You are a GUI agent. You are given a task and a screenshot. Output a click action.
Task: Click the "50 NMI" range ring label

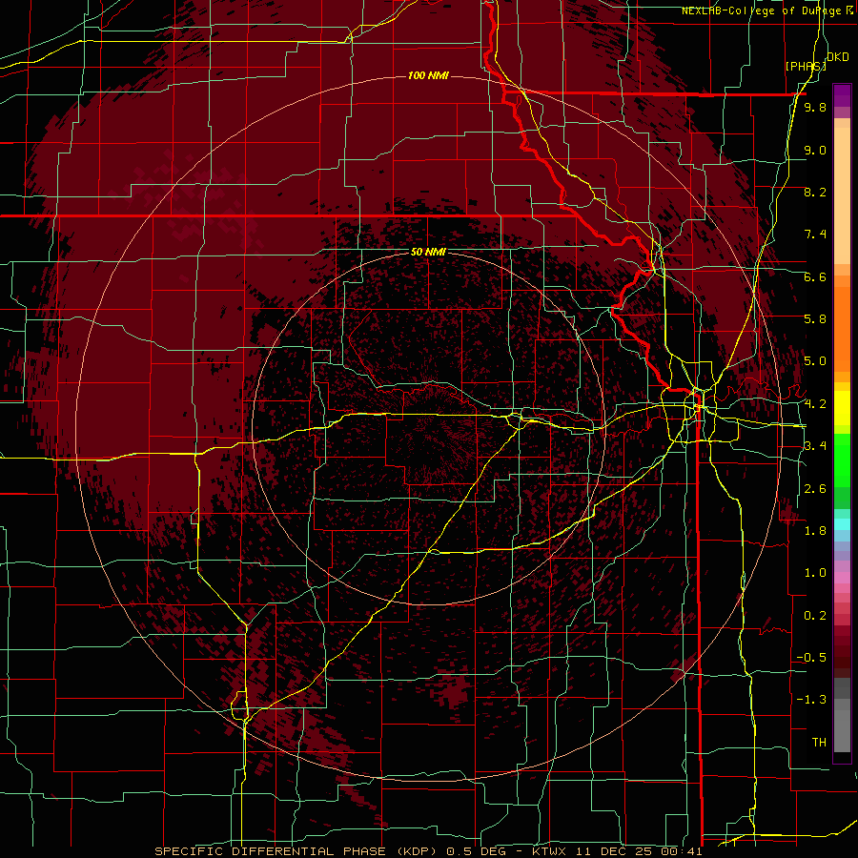pos(428,252)
